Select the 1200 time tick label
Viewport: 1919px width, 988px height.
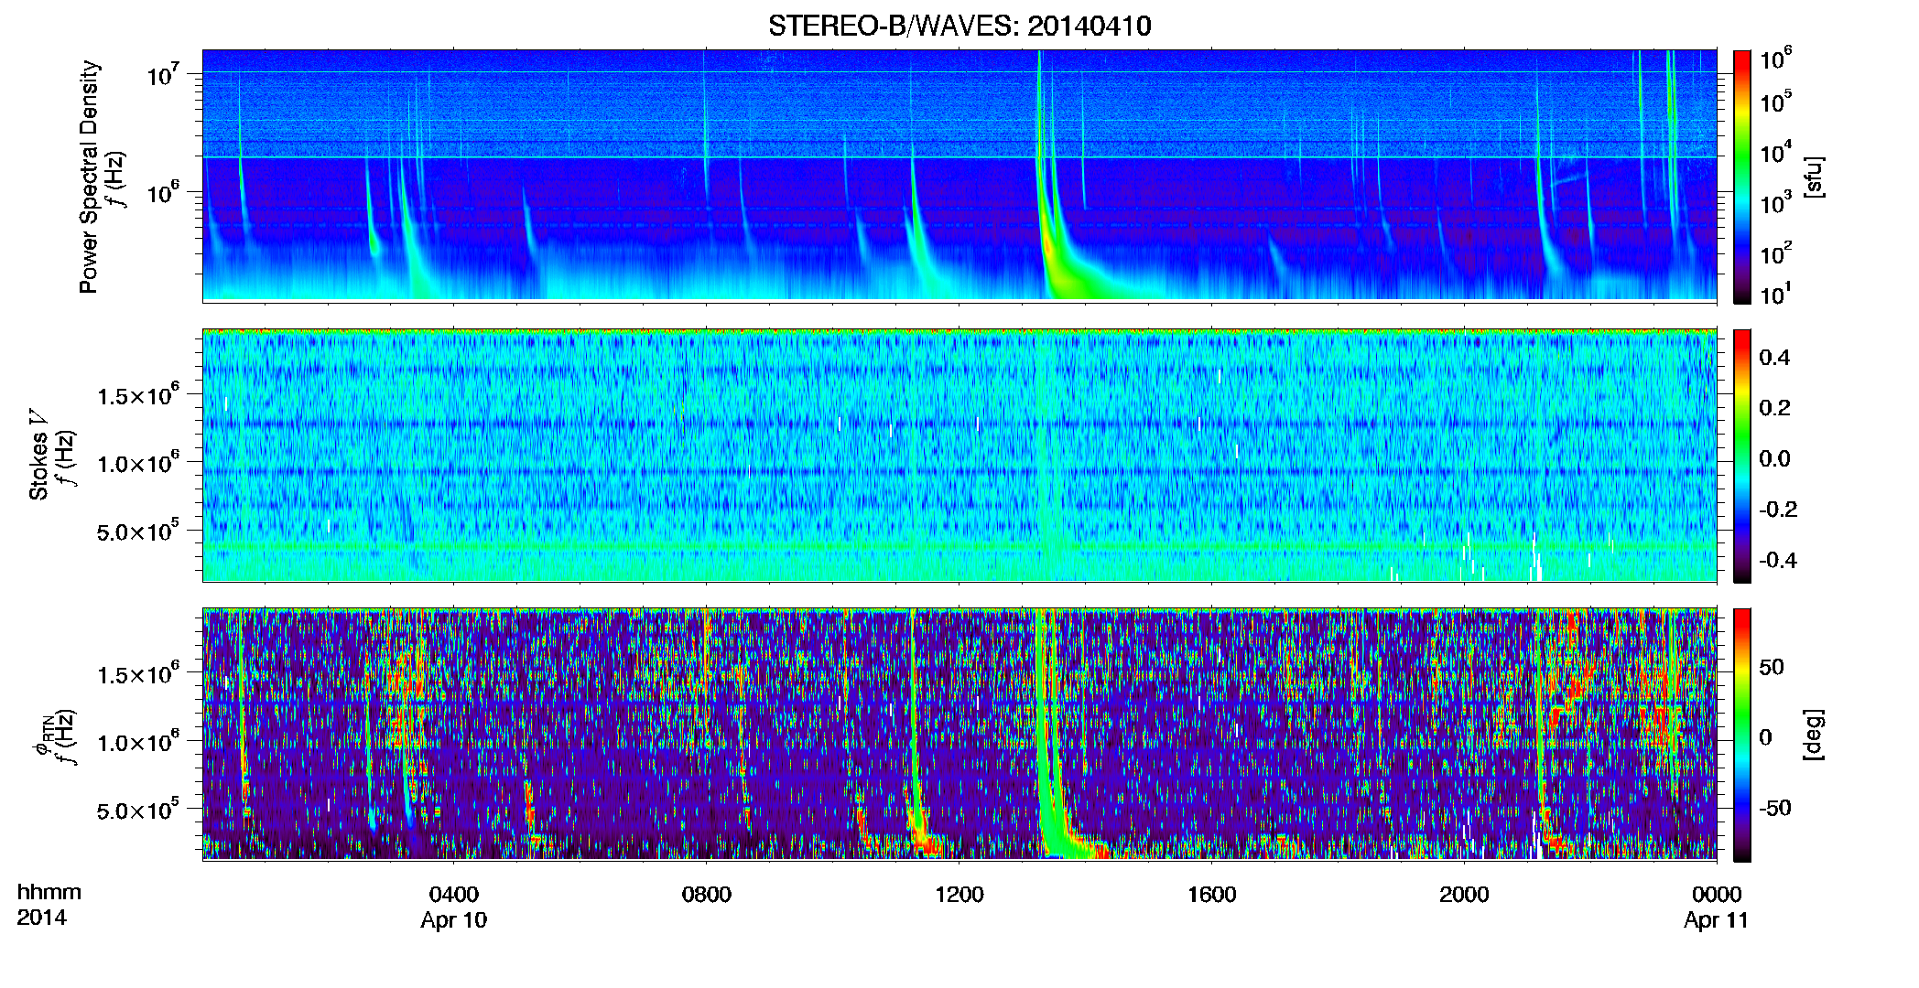pyautogui.click(x=959, y=894)
